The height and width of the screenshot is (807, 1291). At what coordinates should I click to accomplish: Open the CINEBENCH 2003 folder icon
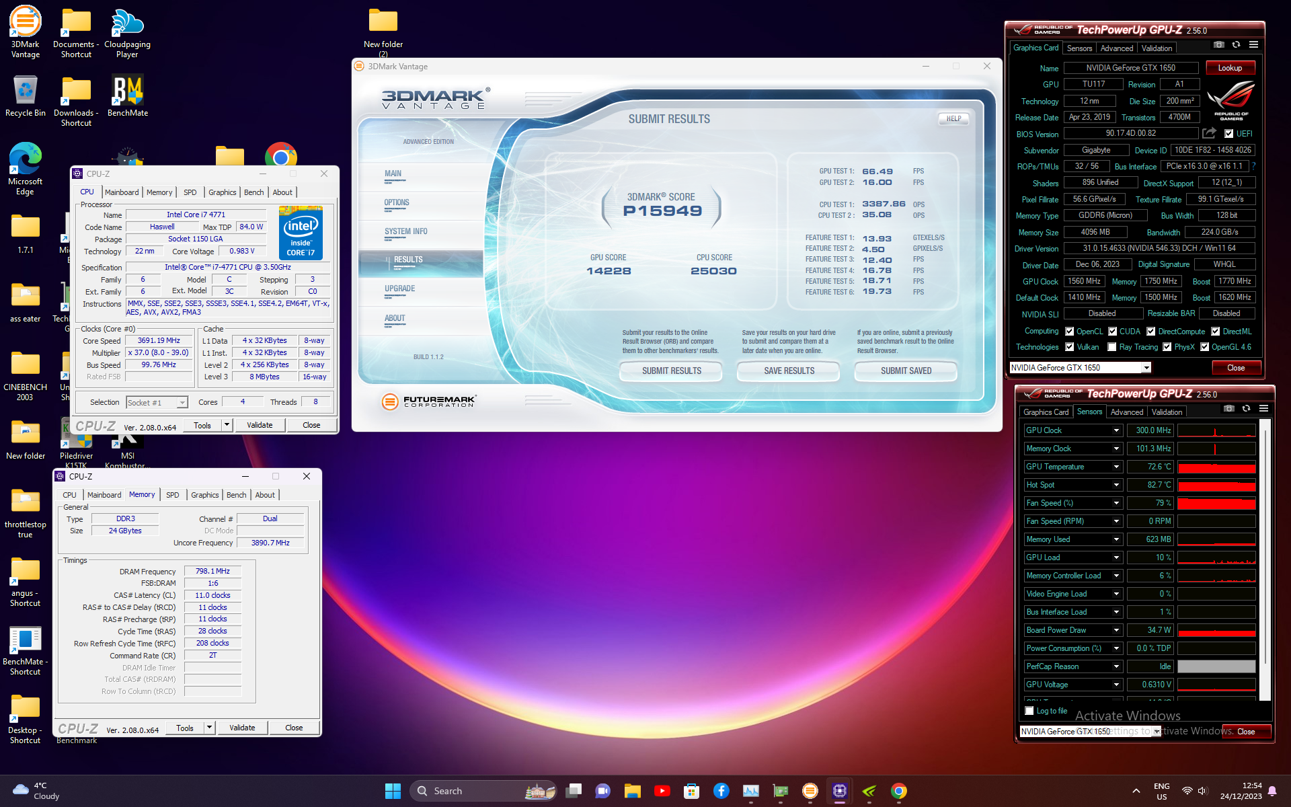[25, 375]
